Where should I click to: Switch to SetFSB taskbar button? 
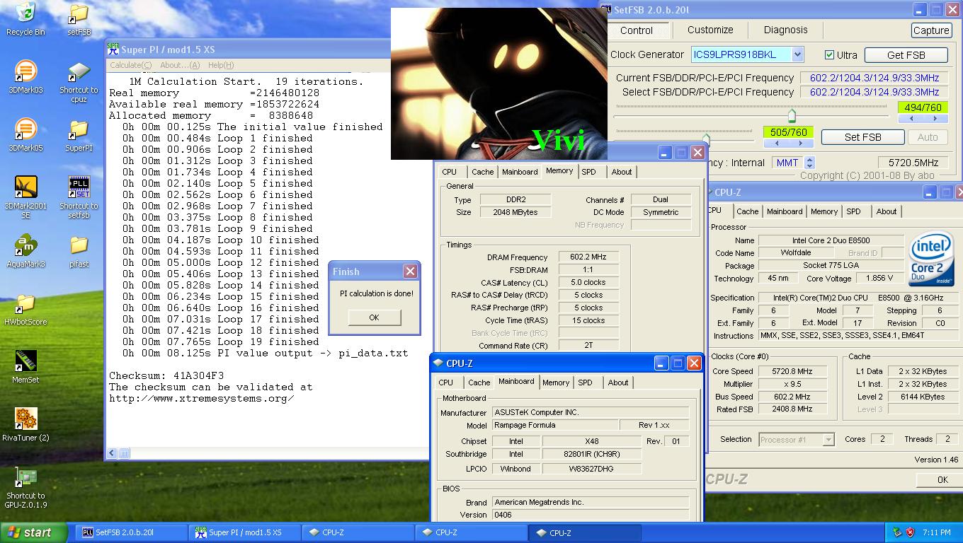[132, 532]
